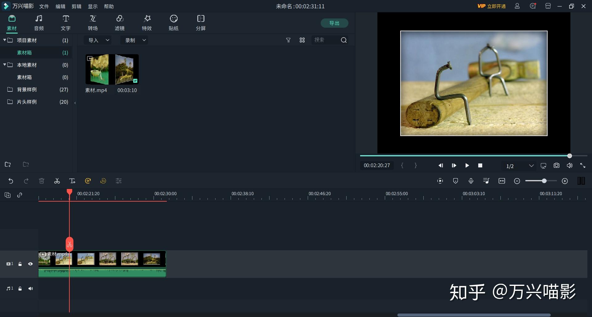Viewport: 592px width, 317px height.
Task: Click the voiceover microphone icon
Action: pos(471,181)
